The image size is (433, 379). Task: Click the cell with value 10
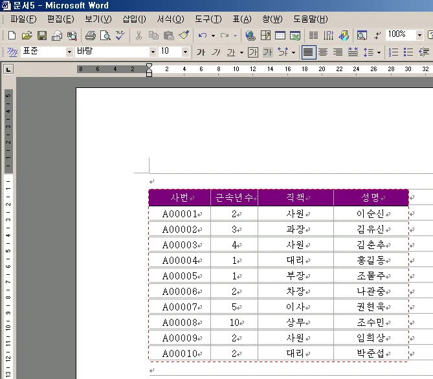click(x=234, y=322)
